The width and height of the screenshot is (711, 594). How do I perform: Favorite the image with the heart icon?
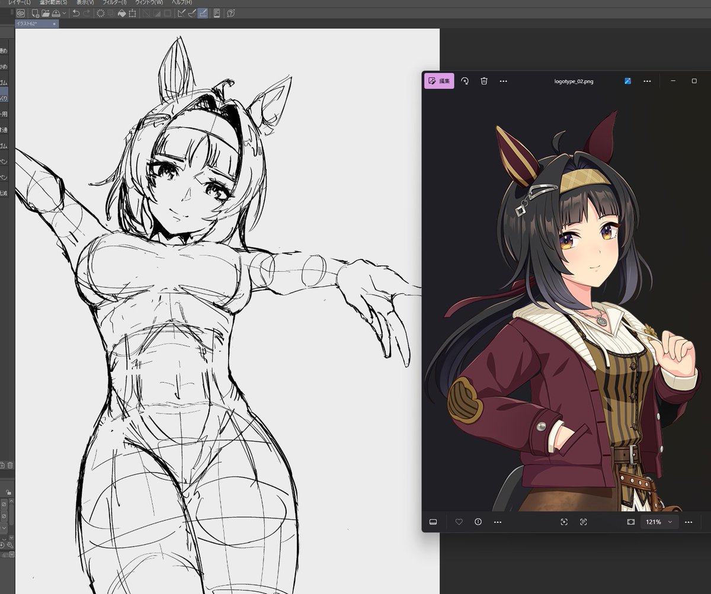tap(459, 522)
